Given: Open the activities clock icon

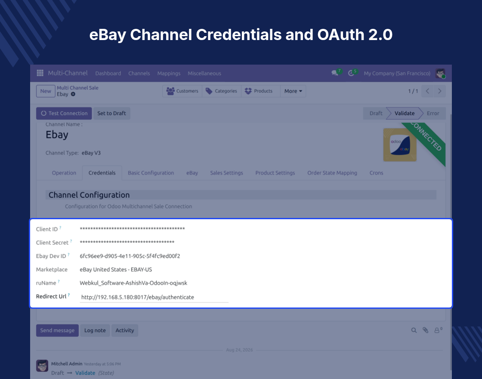Looking at the screenshot, I should click(351, 73).
